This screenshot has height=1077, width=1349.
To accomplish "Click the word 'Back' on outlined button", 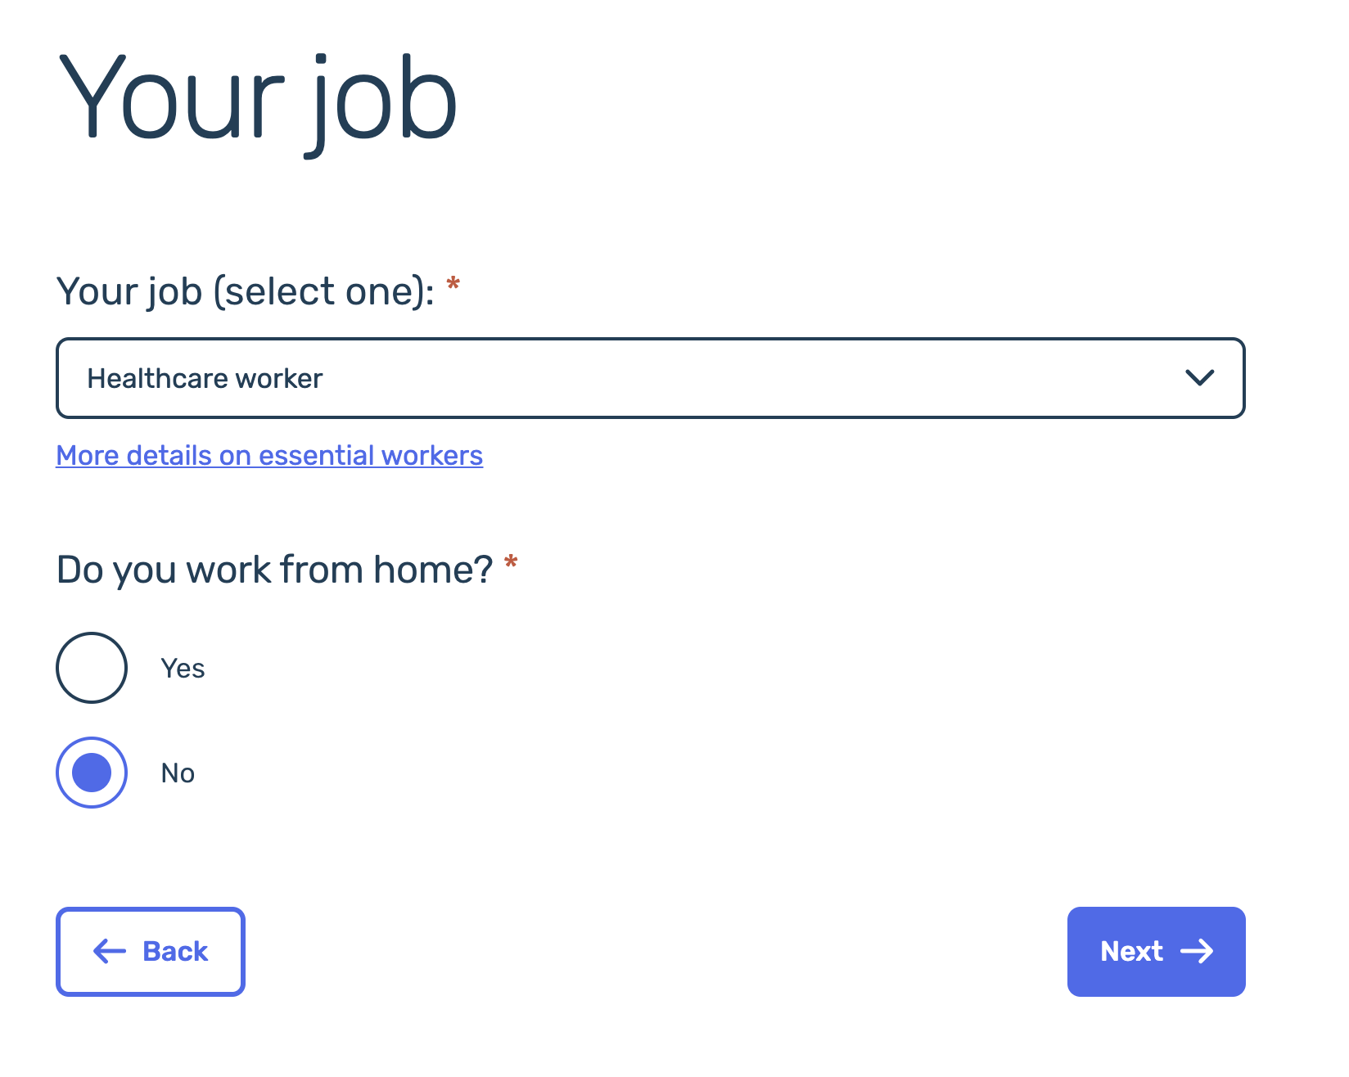I will tap(175, 951).
